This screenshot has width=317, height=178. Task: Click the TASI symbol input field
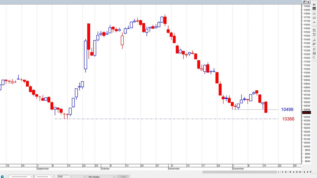click(64, 176)
